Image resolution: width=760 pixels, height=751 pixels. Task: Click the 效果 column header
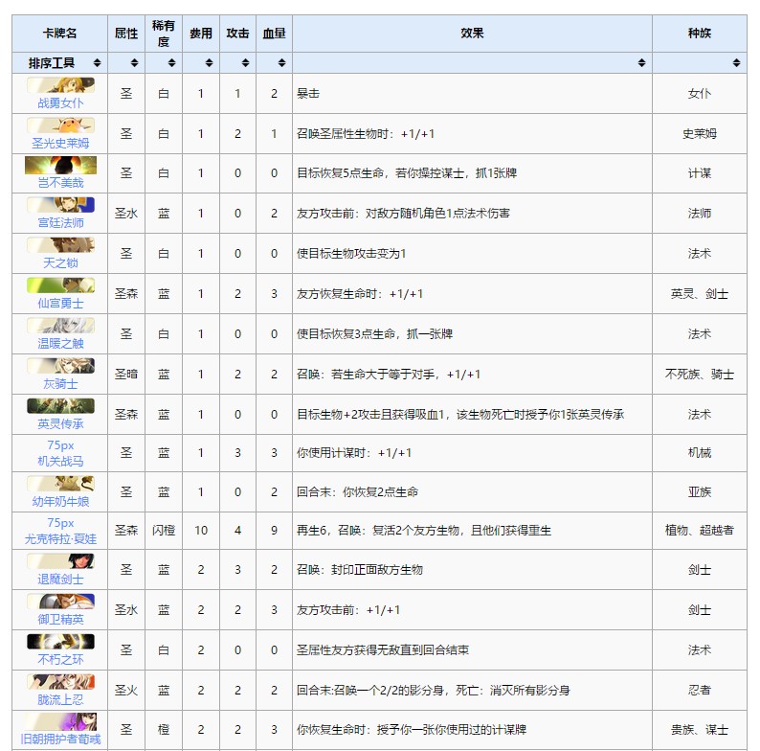(472, 34)
